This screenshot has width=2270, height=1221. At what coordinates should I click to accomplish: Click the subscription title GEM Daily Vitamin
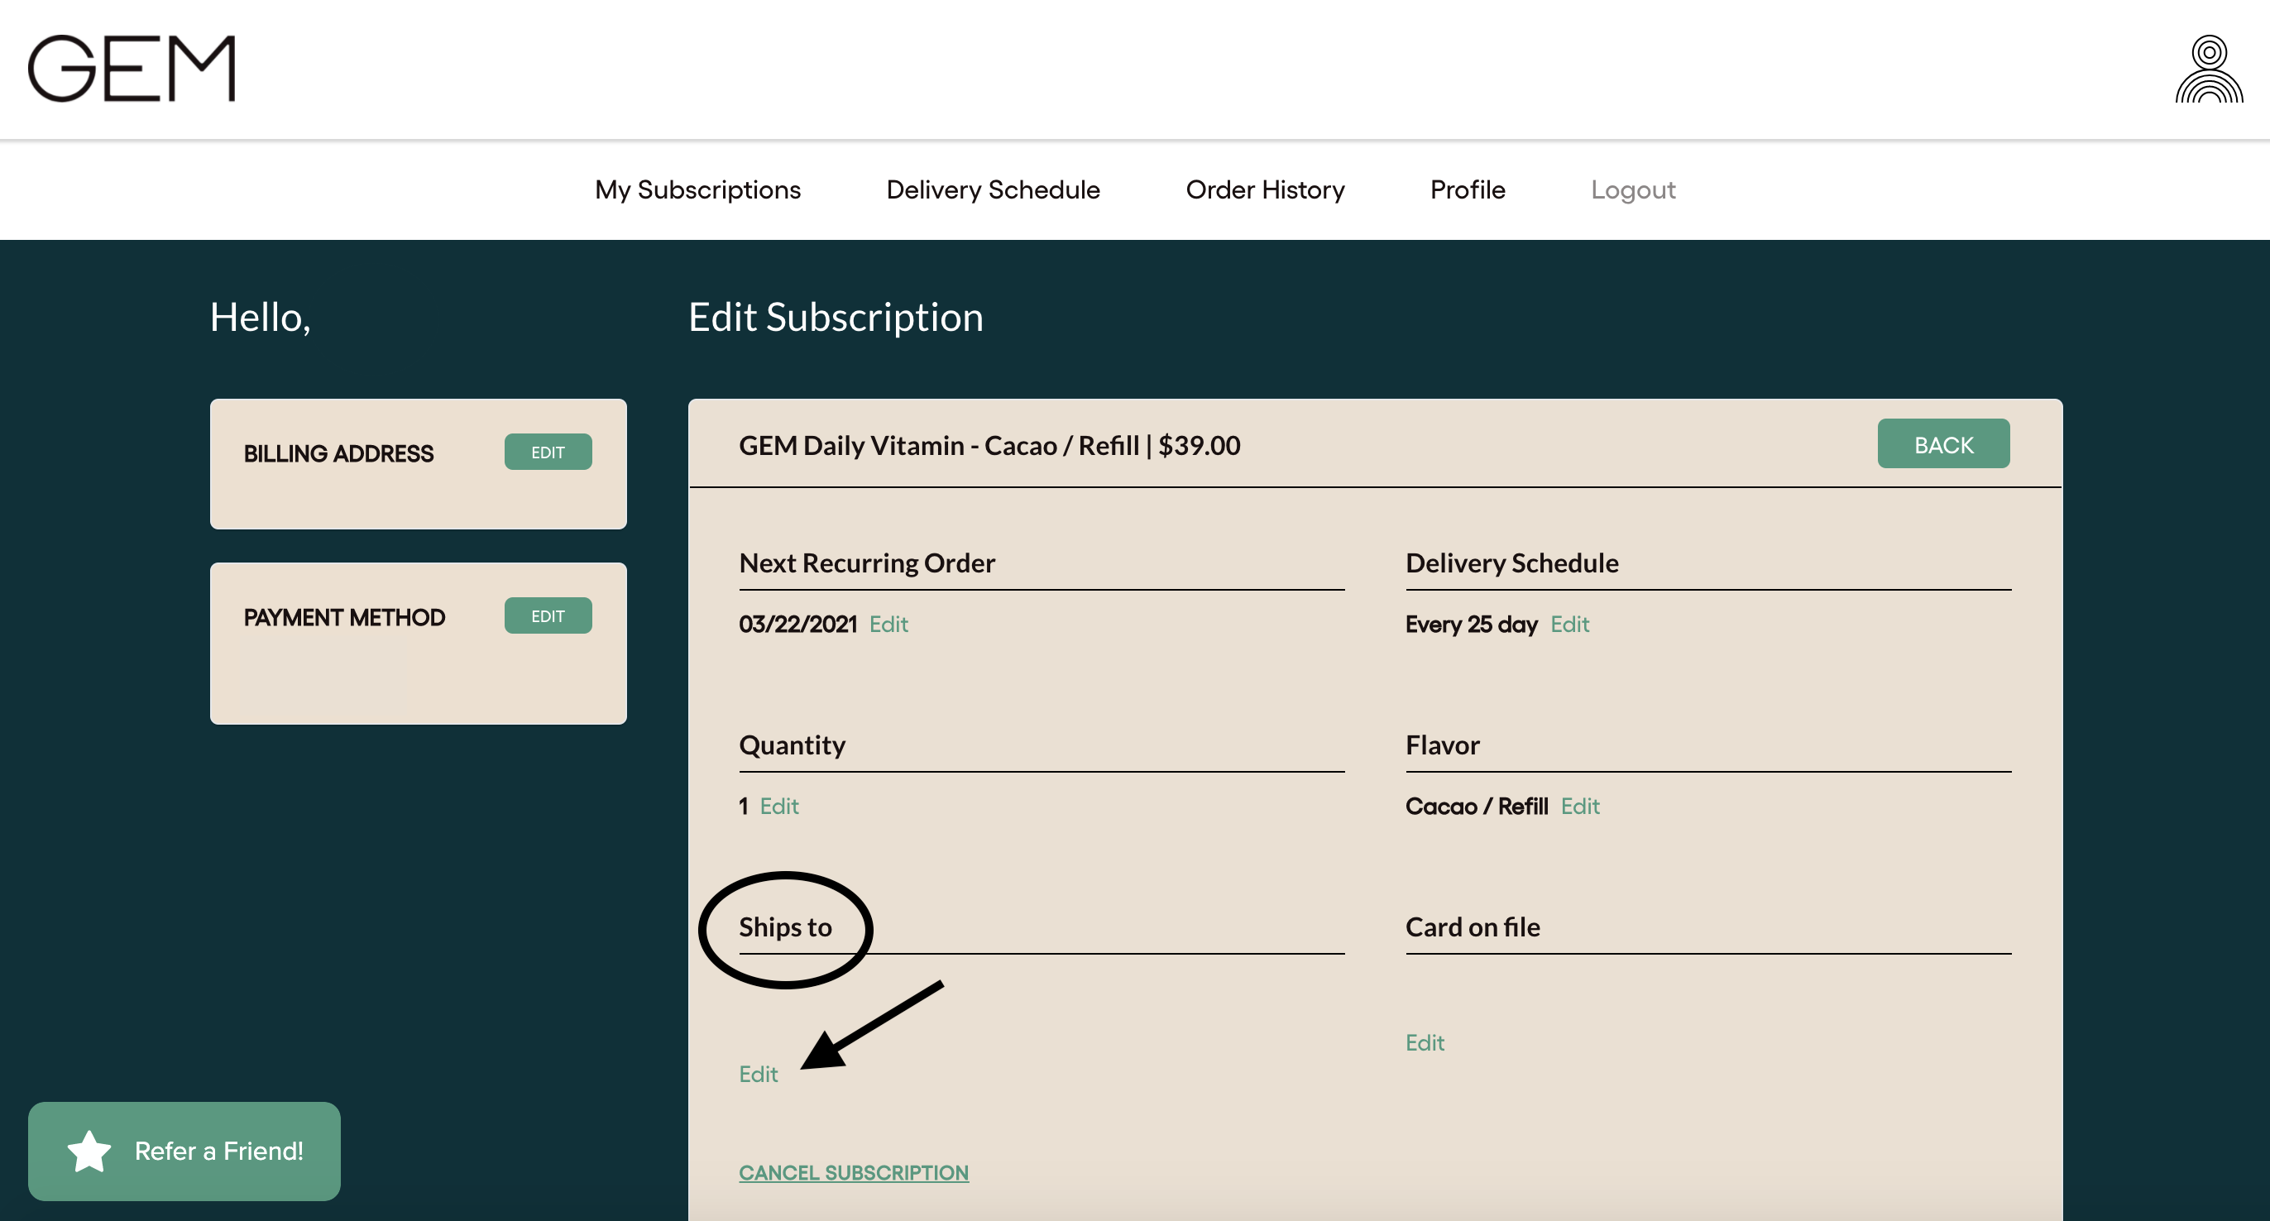pyautogui.click(x=989, y=446)
